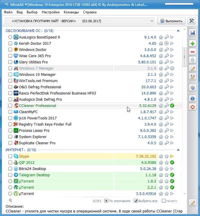Click the Описание description label
This screenshot has height=216, width=200.
point(15,206)
